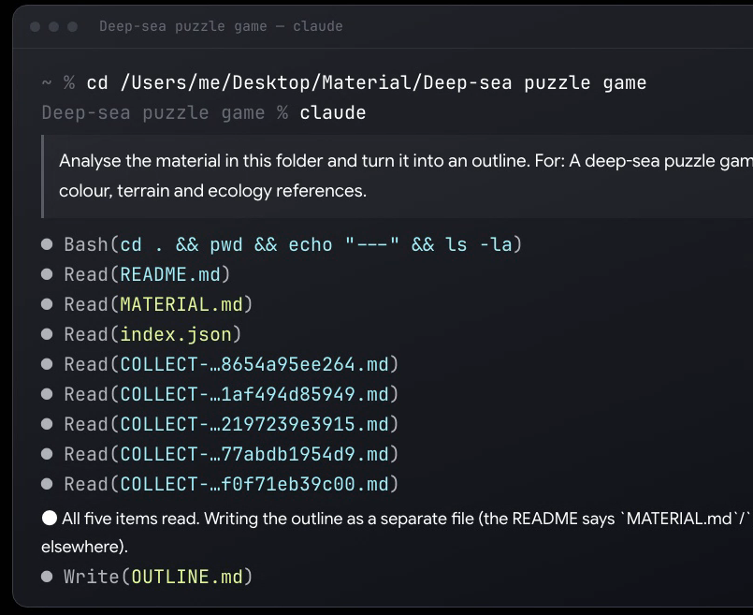
Task: Click the bullet beside Read(index.json)
Action: 47,334
